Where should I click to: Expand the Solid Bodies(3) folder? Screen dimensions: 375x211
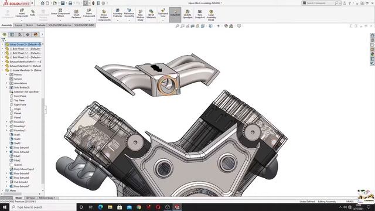coord(6,87)
